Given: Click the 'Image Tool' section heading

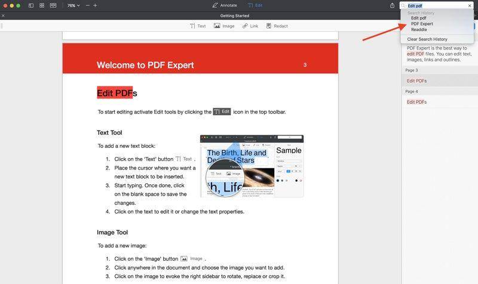Looking at the screenshot, I should [112, 232].
